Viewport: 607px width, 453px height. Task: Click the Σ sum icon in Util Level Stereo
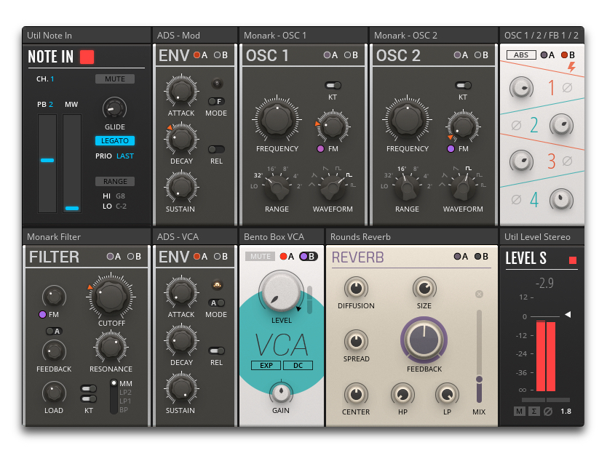click(534, 411)
